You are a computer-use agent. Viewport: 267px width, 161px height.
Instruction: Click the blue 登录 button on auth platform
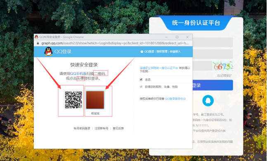pyautogui.click(x=213, y=85)
